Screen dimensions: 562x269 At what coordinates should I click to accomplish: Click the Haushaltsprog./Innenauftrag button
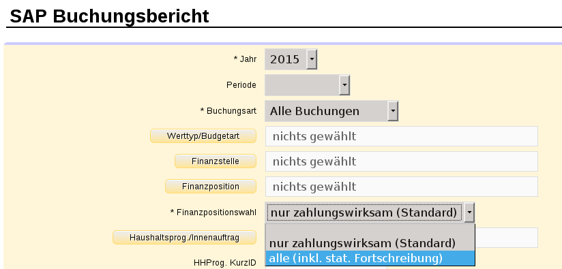[x=185, y=238]
